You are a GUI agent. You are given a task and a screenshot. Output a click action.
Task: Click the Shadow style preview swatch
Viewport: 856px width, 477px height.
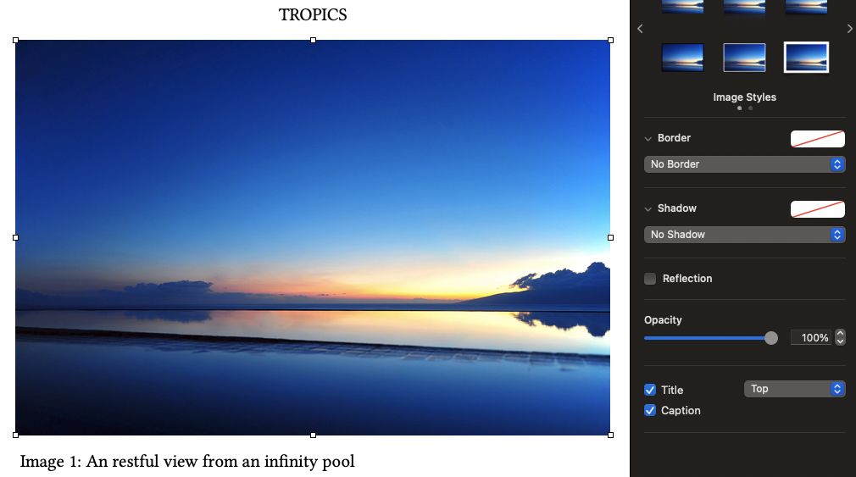click(818, 209)
